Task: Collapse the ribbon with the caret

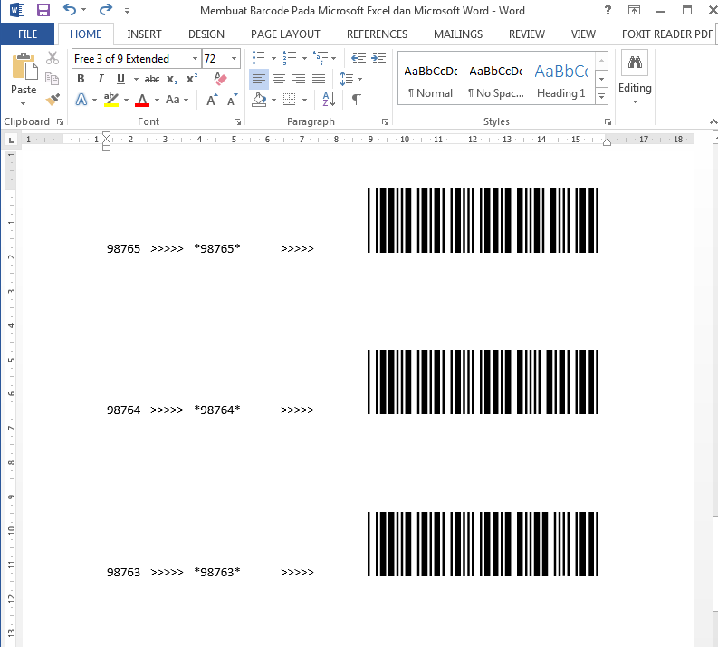Action: (x=713, y=121)
